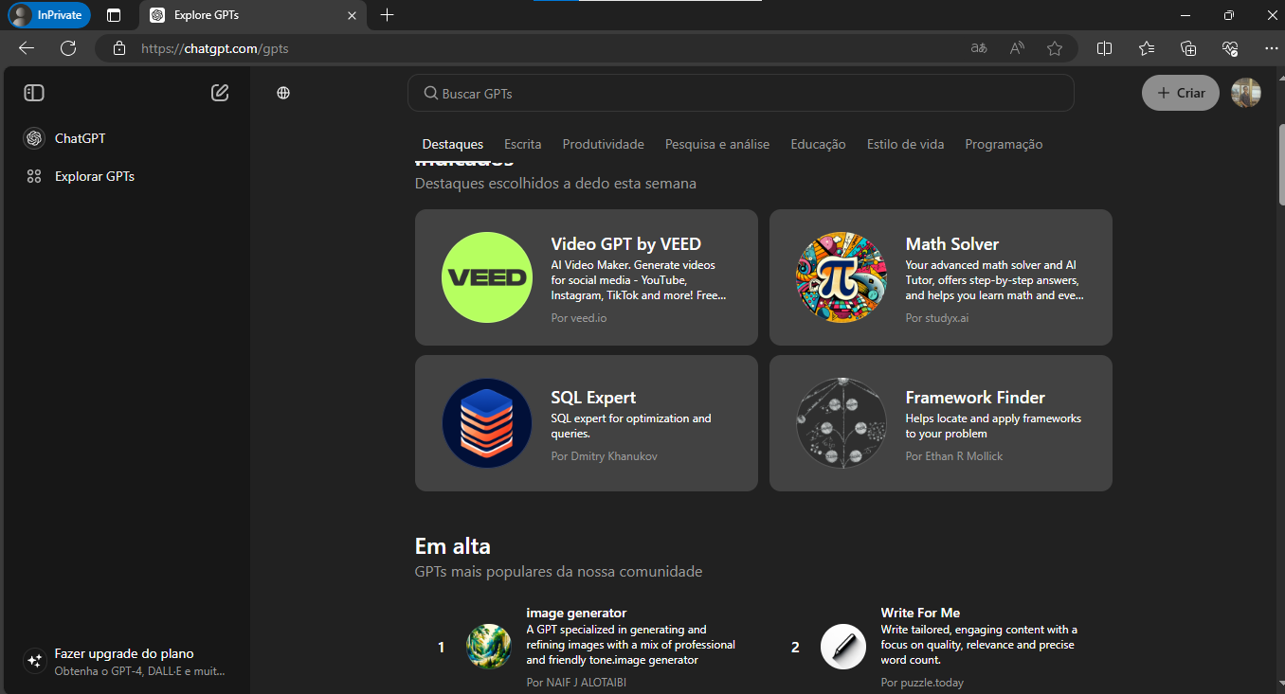Open the Math Solver title
This screenshot has width=1285, height=694.
(x=952, y=244)
